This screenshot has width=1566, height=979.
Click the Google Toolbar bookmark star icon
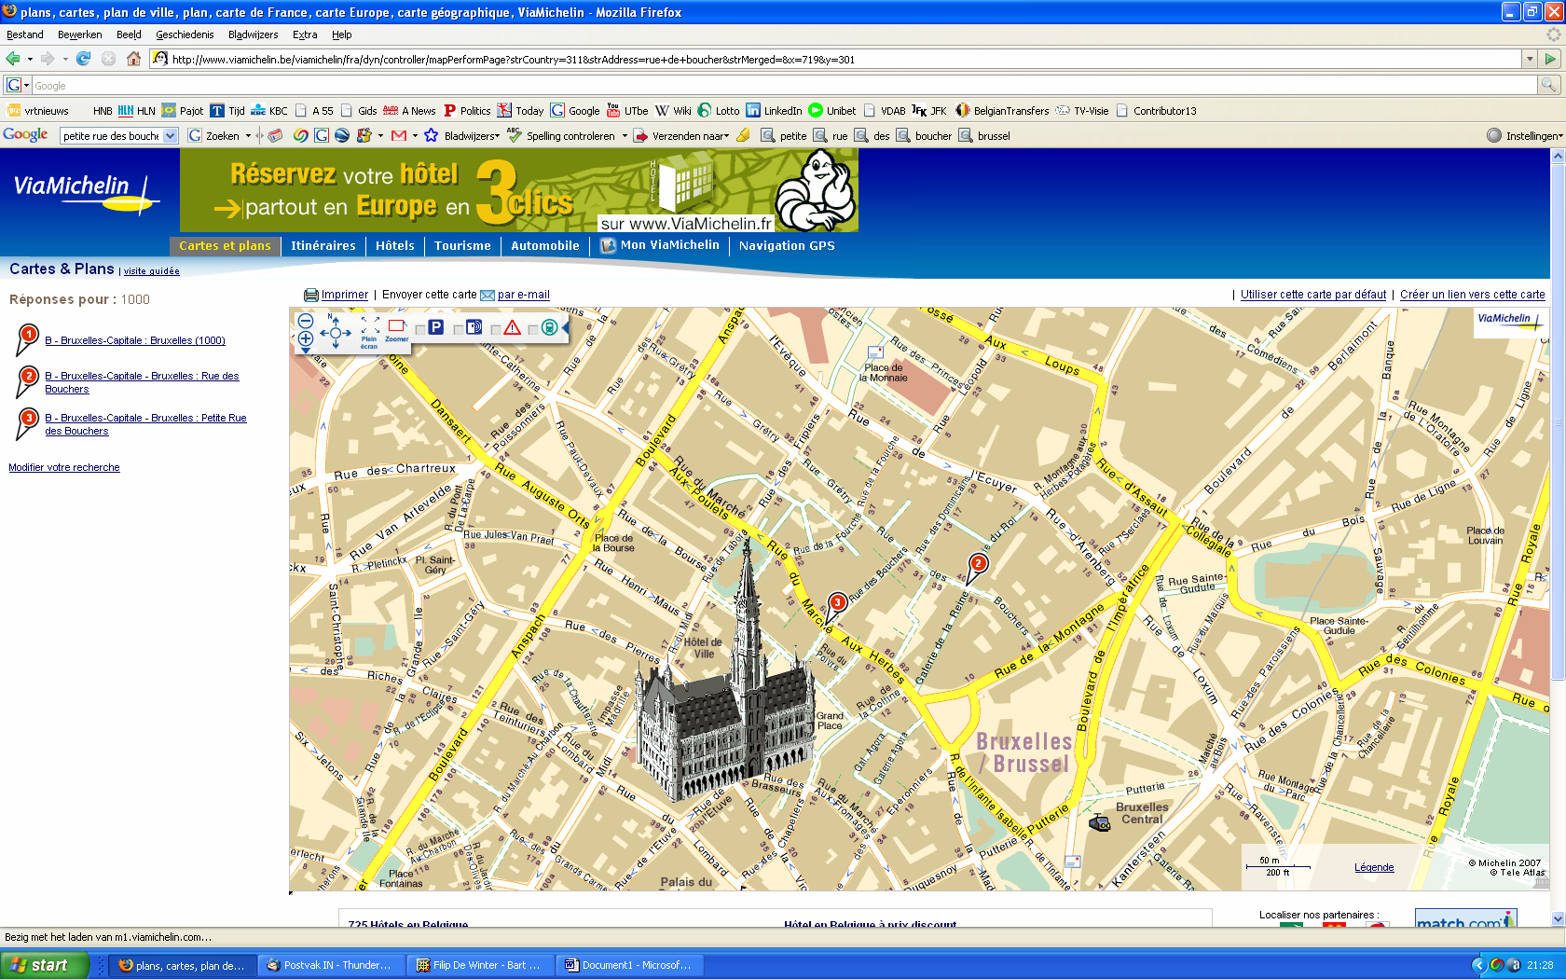431,136
